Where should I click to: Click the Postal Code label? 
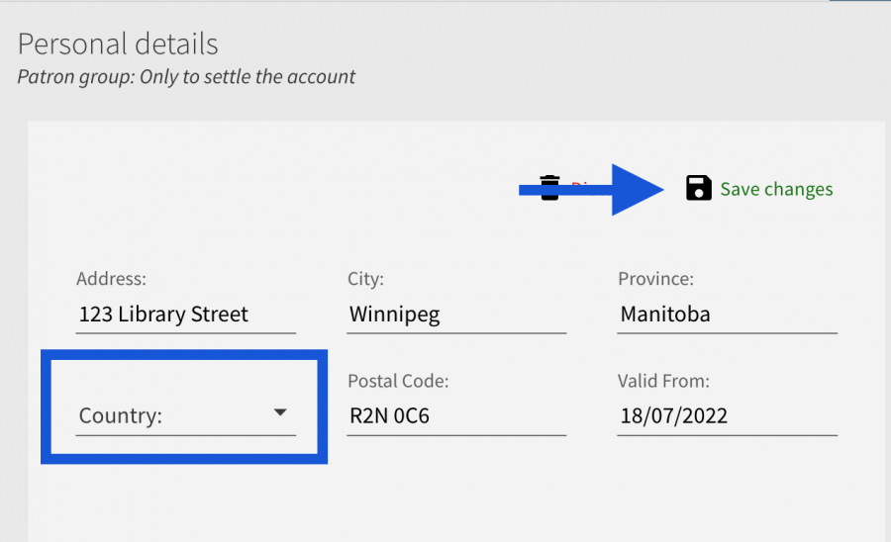[398, 381]
